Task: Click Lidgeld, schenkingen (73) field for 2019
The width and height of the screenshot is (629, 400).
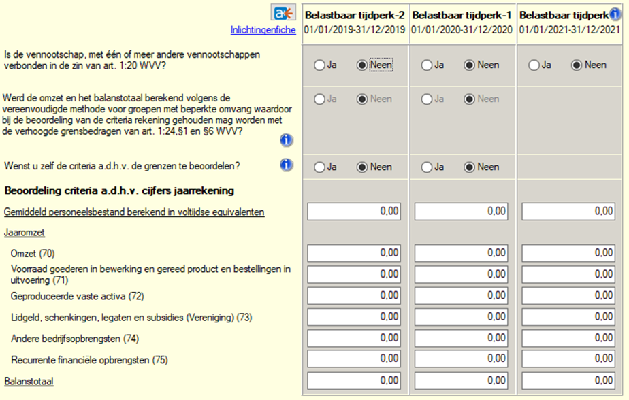Action: coord(355,316)
